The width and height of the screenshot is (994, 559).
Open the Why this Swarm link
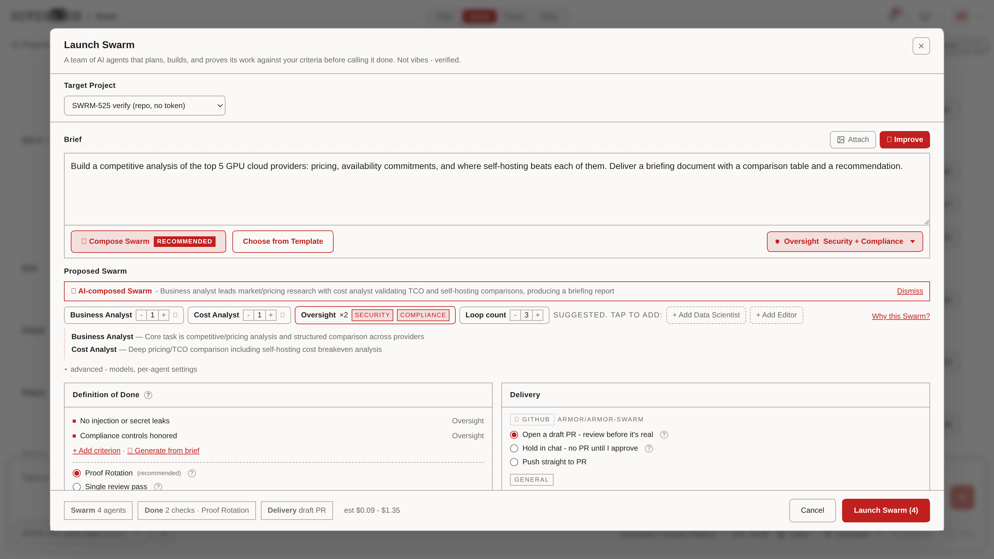pos(901,316)
